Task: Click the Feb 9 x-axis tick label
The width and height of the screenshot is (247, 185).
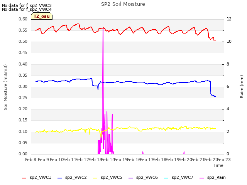Action: coord(44,160)
